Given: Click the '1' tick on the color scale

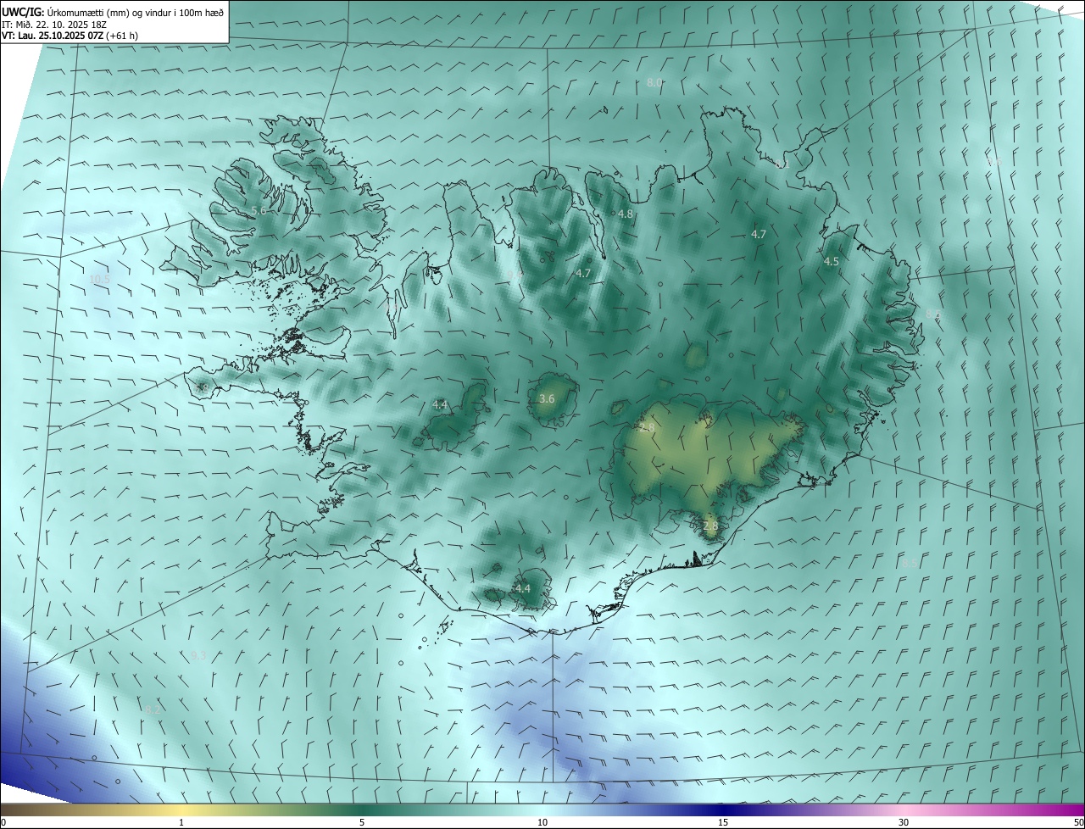Looking at the screenshot, I should coord(181,822).
